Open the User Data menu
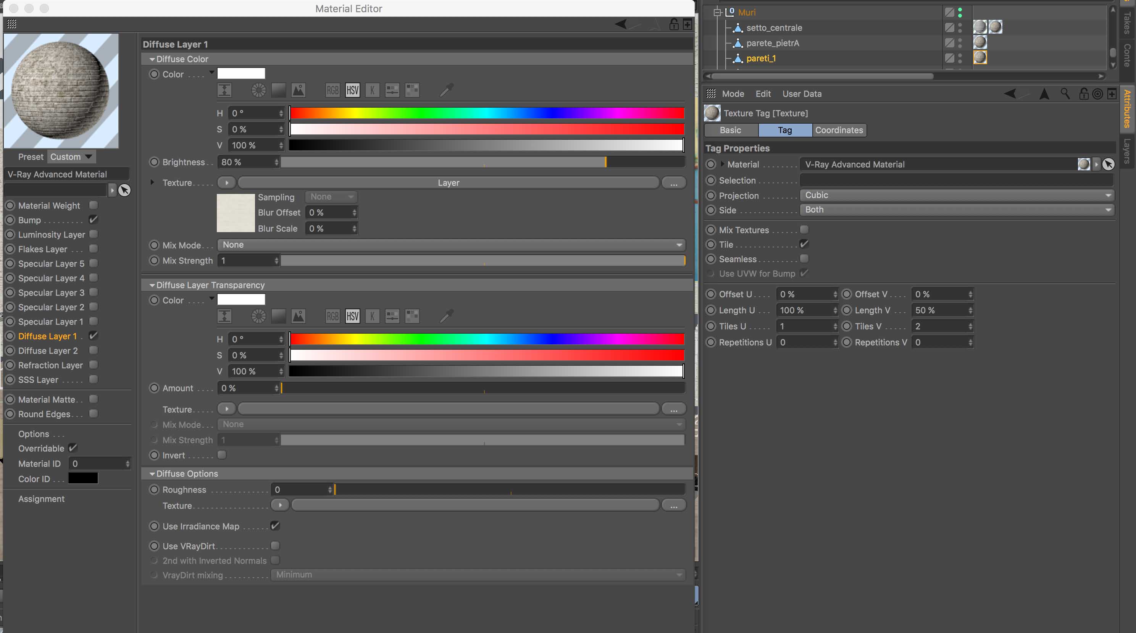The width and height of the screenshot is (1136, 633). point(802,94)
